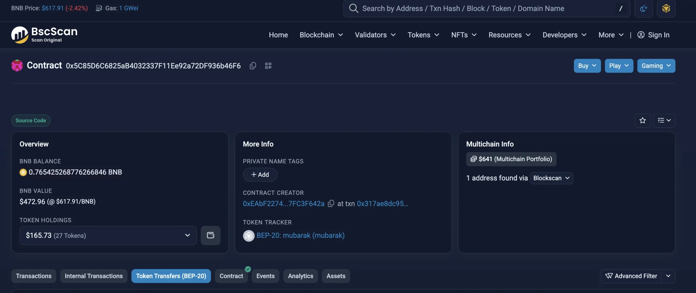
Task: Click the 1 GWei gas link
Action: tap(129, 8)
